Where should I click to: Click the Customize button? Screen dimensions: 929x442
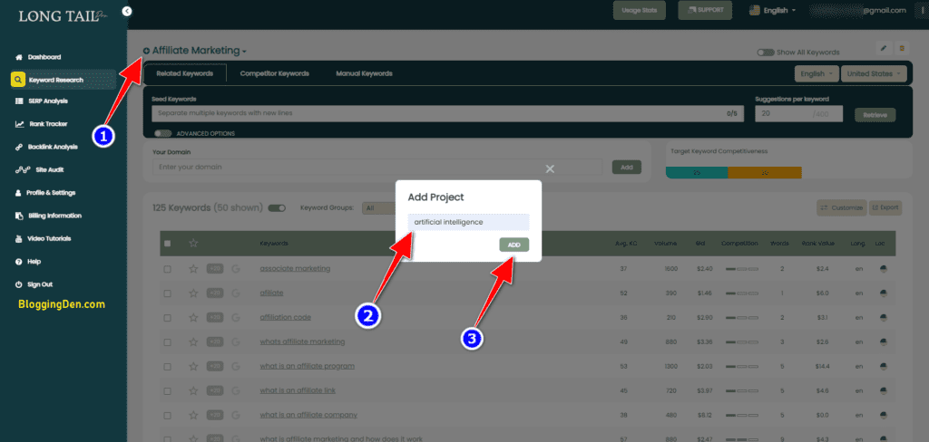[841, 207]
